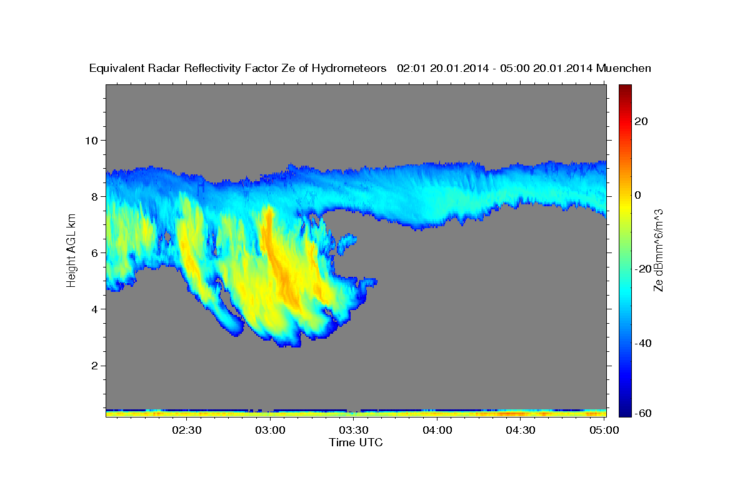Click the 'Ze dBmm^6/m^3' colorbar title

click(659, 251)
